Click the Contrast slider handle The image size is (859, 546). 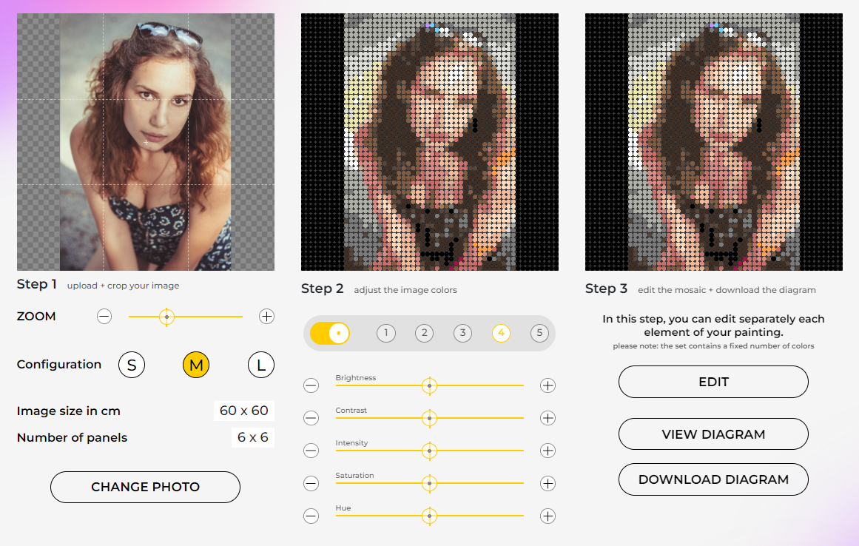coord(429,419)
